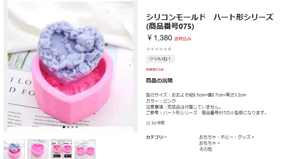The width and height of the screenshot is (290, 159).
Task: Select the second carousel dot indicator
Action: point(68,127)
